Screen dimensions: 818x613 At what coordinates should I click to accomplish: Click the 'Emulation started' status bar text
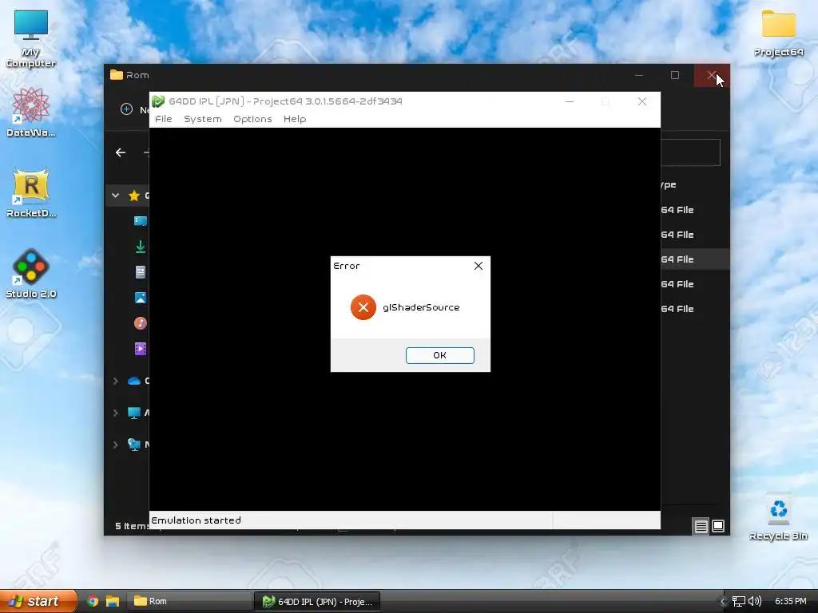[x=197, y=520]
